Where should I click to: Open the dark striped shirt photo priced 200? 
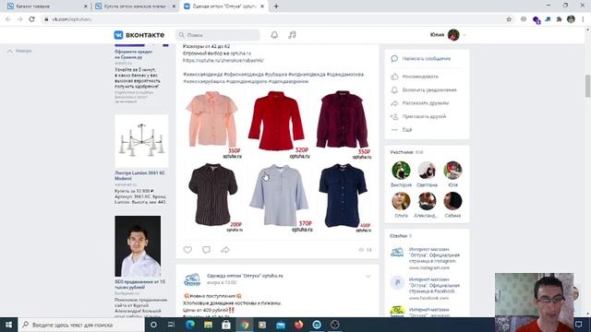click(x=213, y=196)
